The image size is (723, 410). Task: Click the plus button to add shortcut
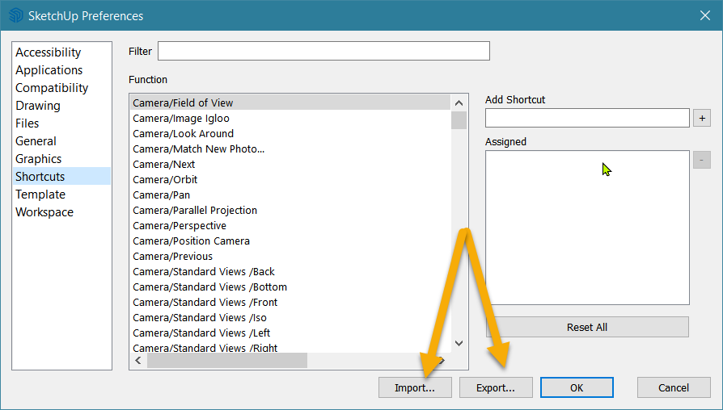click(x=702, y=119)
